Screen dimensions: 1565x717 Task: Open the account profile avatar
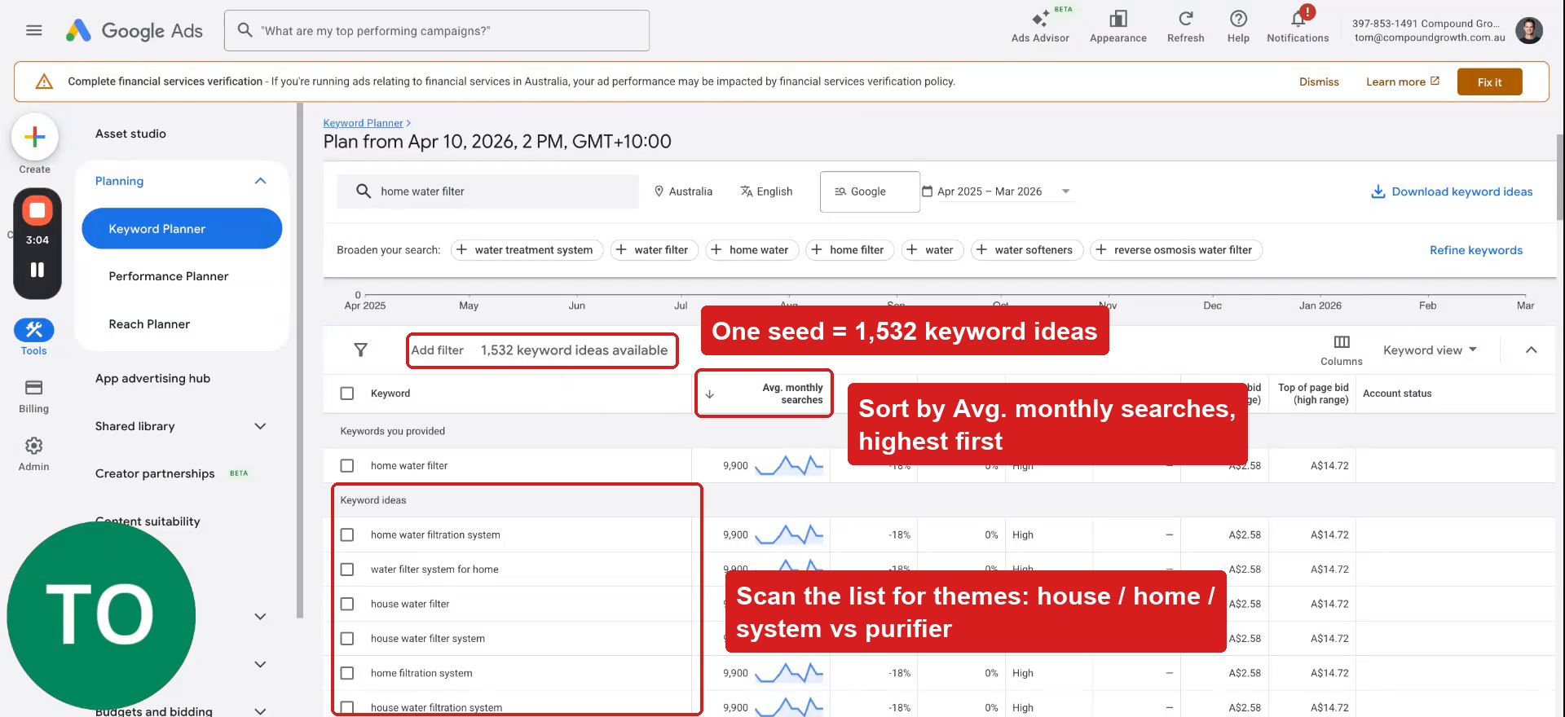(x=1528, y=30)
